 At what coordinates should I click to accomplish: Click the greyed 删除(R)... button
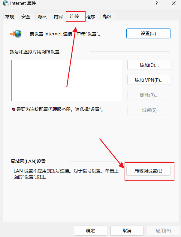[x=149, y=95]
